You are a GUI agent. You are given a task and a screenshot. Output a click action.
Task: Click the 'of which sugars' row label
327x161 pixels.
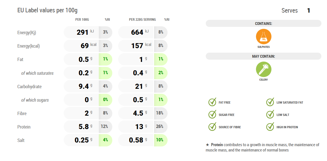click(35, 100)
